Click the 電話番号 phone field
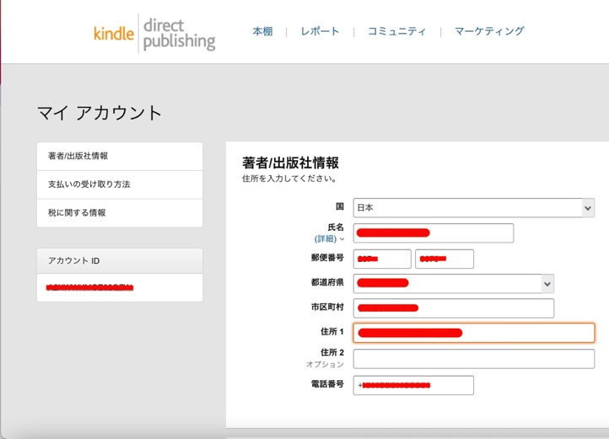 (x=413, y=385)
